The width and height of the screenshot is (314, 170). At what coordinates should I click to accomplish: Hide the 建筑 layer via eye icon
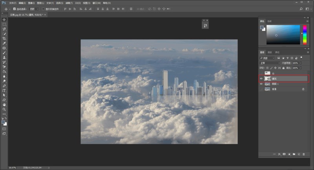pyautogui.click(x=261, y=79)
